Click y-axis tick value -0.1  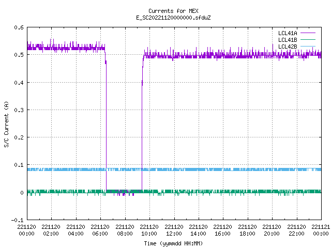point(17,220)
